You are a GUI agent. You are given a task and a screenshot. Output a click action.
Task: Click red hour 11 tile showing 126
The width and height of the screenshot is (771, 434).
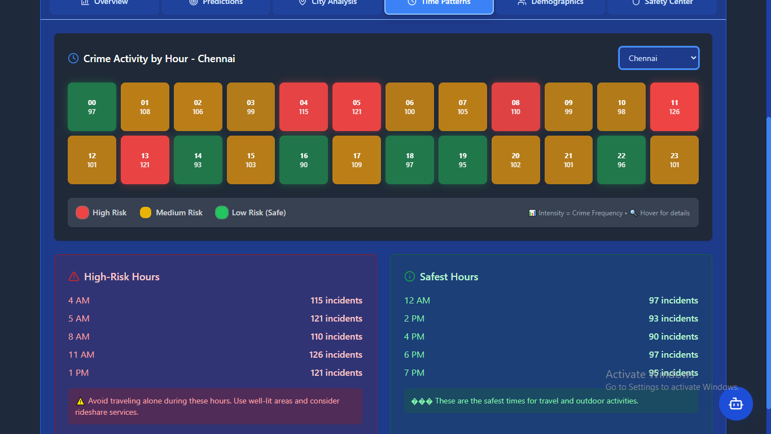(674, 107)
